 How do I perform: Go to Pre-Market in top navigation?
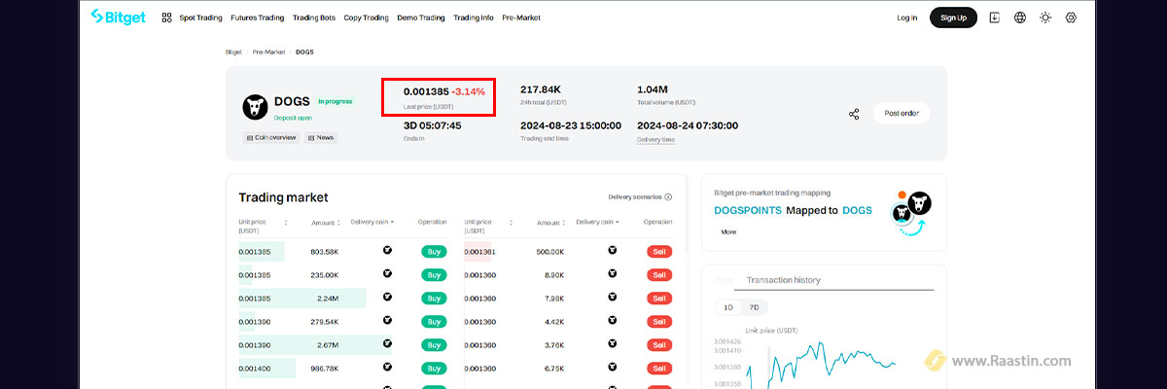pyautogui.click(x=521, y=18)
